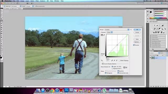Expand Exposure Presets list
The image size is (168, 94).
pos(151,39)
